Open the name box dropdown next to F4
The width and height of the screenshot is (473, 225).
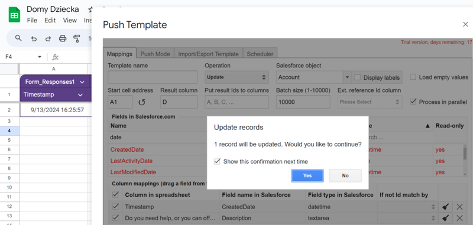coord(40,57)
